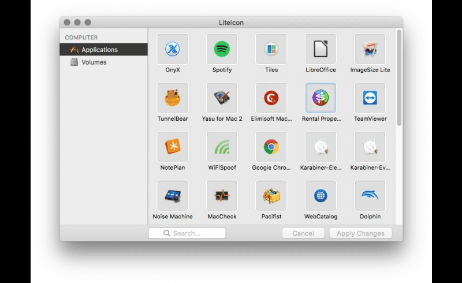Select the Rental Property app icon
The width and height of the screenshot is (462, 283).
[x=321, y=98]
